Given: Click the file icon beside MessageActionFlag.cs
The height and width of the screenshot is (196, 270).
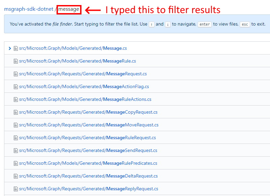Looking at the screenshot, I should [x=15, y=86].
